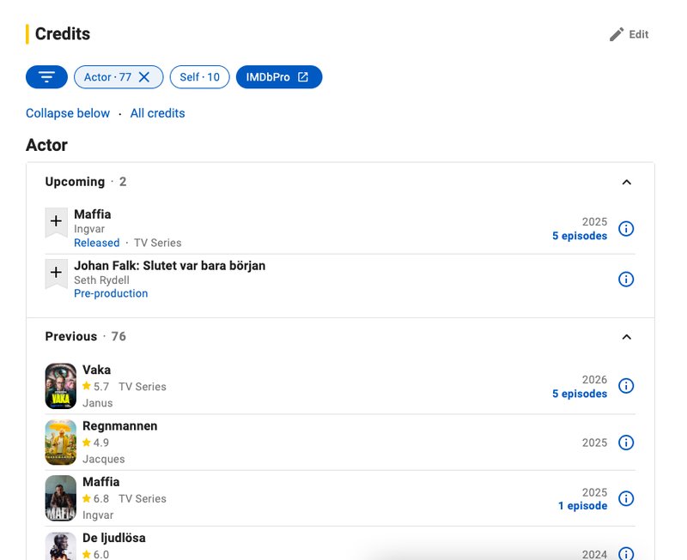
Task: Show info for upcoming Maffia
Action: click(626, 228)
